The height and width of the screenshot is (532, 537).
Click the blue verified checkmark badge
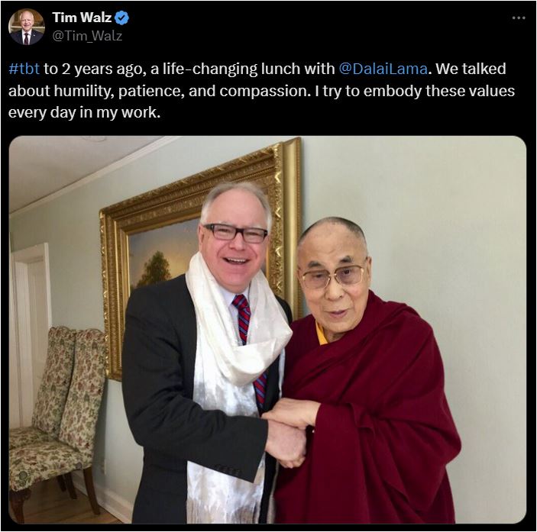coord(121,18)
